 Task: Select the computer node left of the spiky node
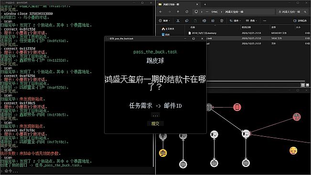(214, 134)
